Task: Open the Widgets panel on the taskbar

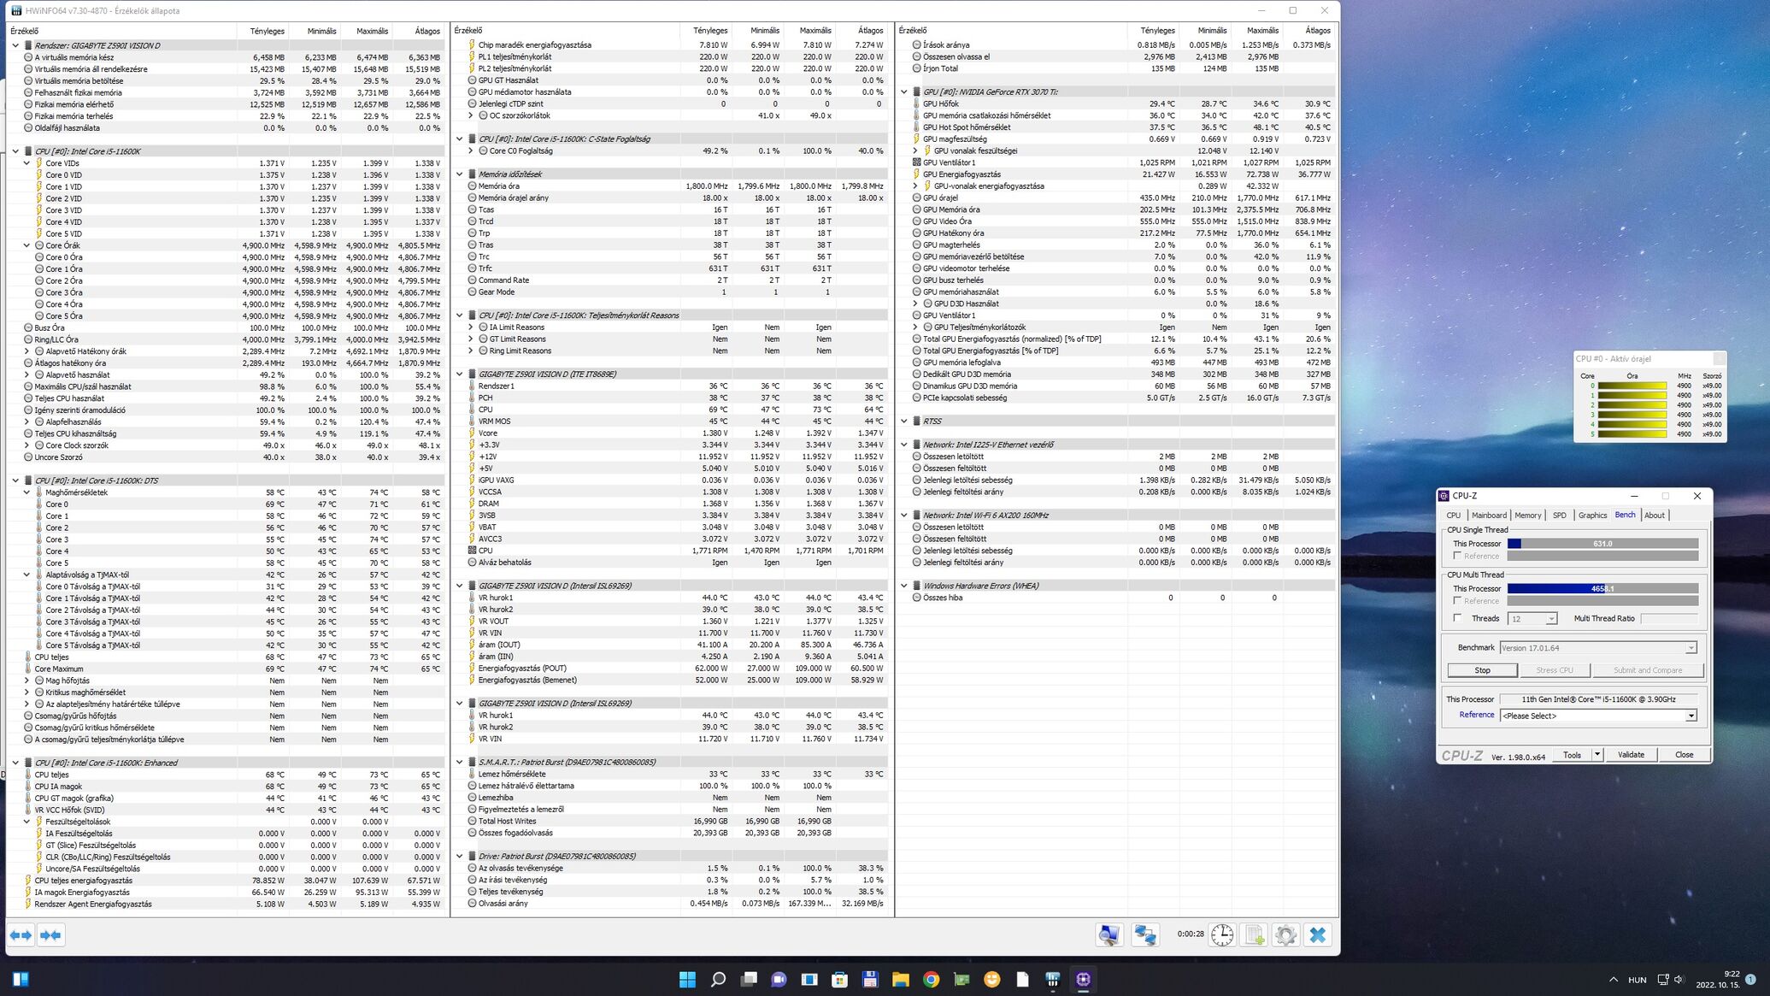Action: pyautogui.click(x=21, y=980)
